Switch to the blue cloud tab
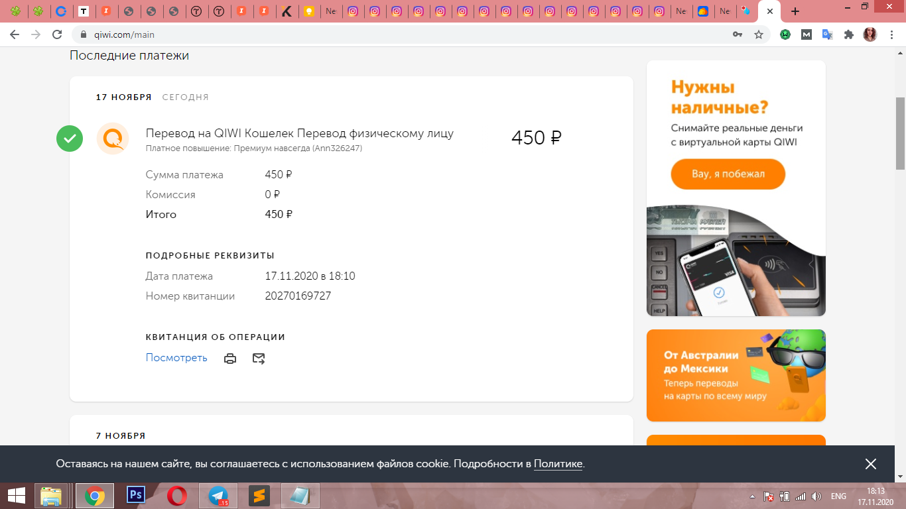 pos(703,11)
